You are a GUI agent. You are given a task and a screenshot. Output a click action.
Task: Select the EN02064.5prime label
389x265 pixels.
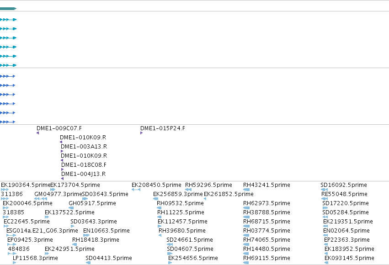click(346, 231)
